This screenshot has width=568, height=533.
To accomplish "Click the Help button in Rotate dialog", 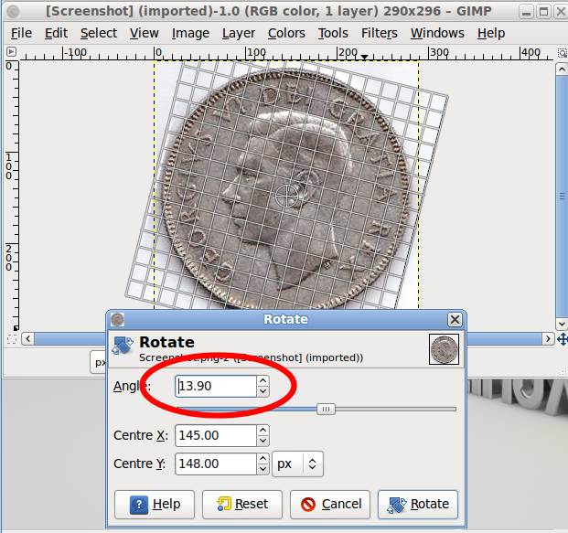I will [x=155, y=505].
